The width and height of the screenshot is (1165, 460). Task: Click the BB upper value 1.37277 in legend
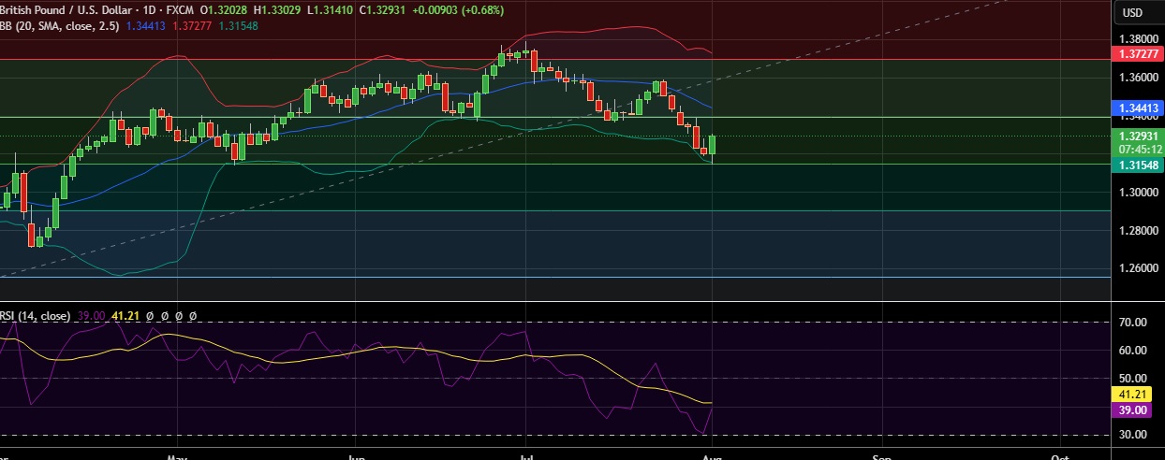(191, 26)
